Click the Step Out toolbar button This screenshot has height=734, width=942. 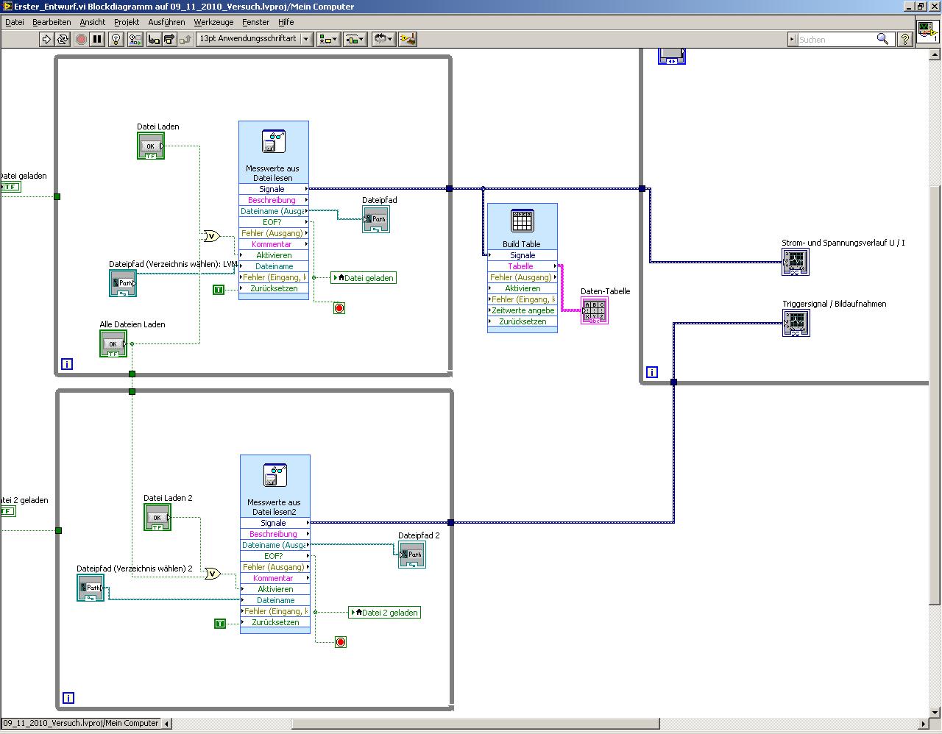click(185, 39)
